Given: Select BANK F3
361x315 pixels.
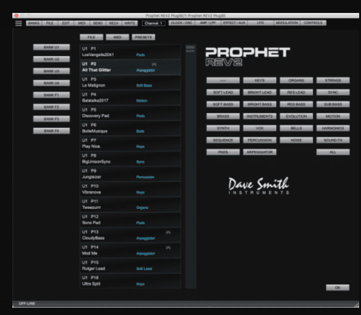Looking at the screenshot, I should click(x=52, y=119).
